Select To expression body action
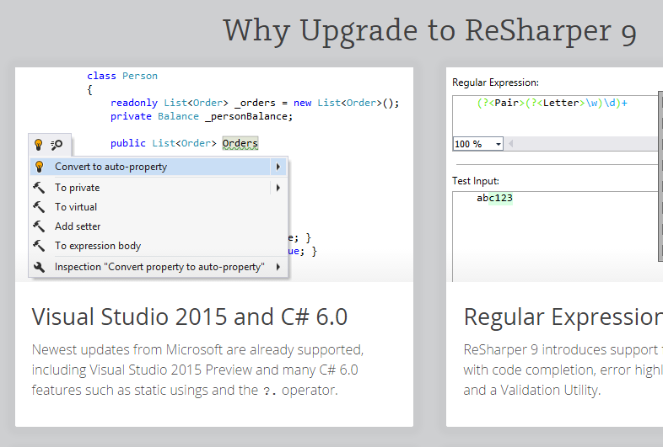 click(x=159, y=246)
